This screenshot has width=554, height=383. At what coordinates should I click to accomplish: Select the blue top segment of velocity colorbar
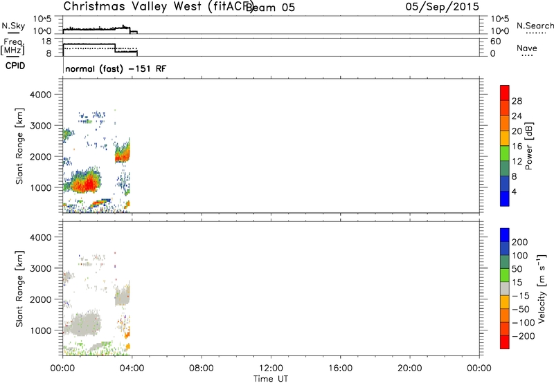coord(505,235)
